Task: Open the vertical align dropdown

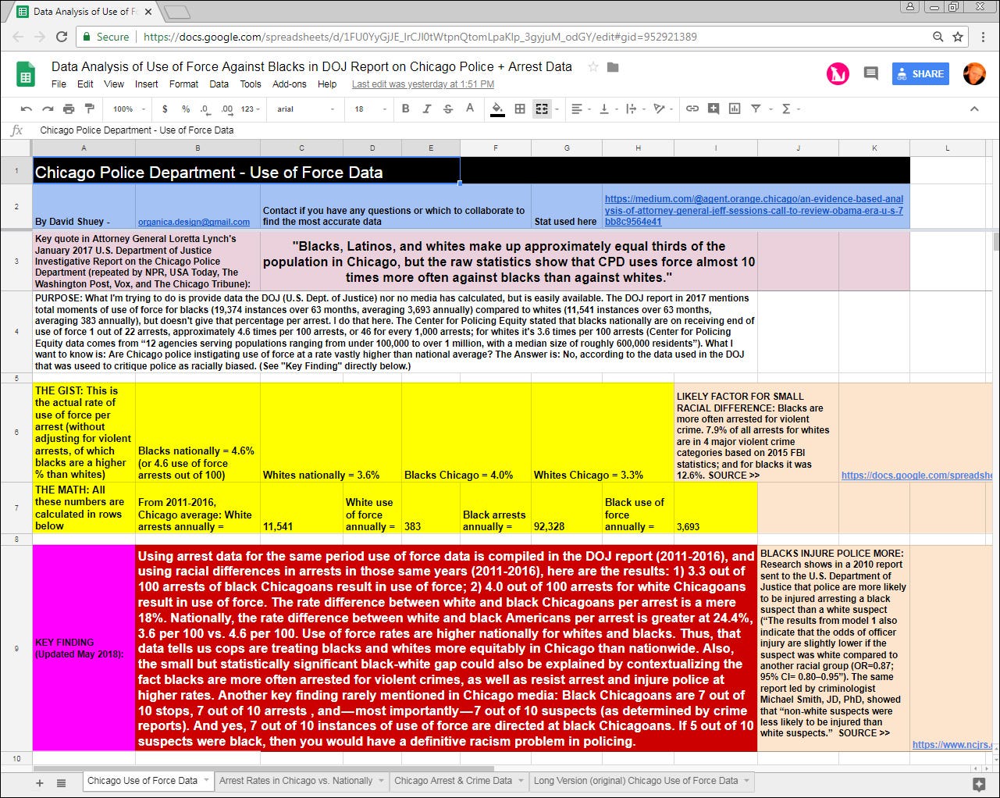Action: click(x=608, y=109)
